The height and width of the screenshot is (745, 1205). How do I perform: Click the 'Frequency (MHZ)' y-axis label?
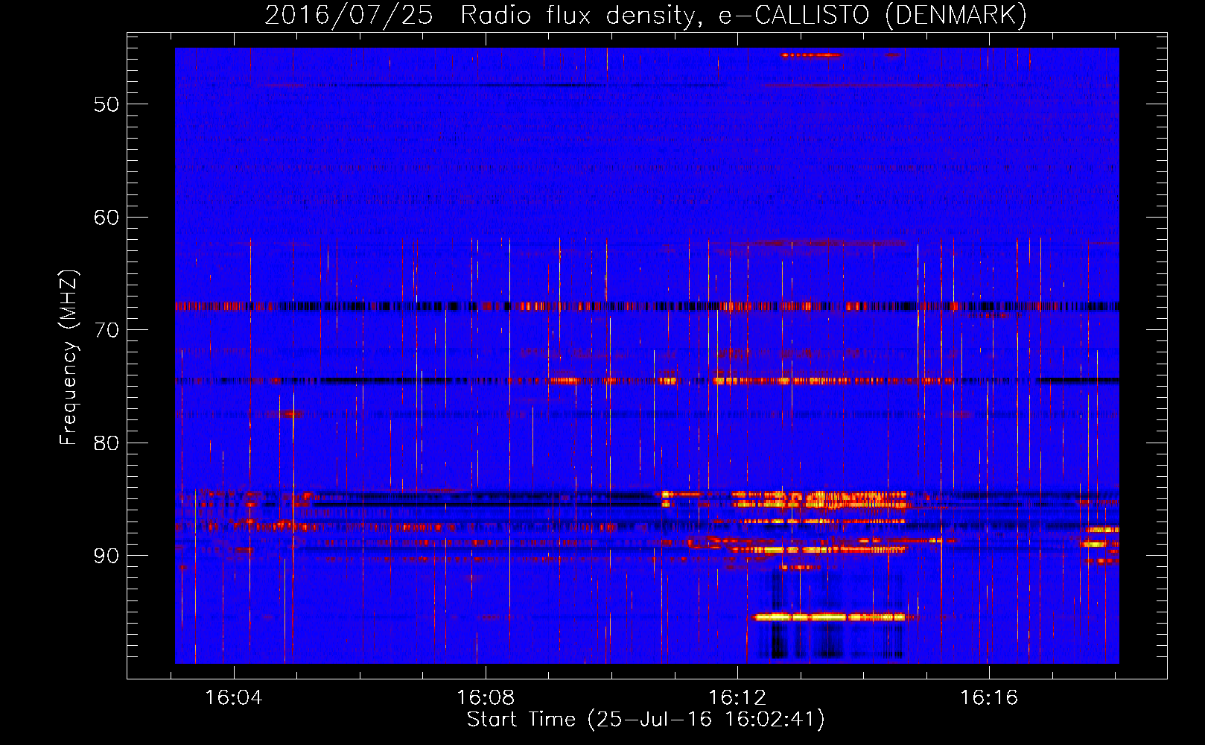[69, 358]
